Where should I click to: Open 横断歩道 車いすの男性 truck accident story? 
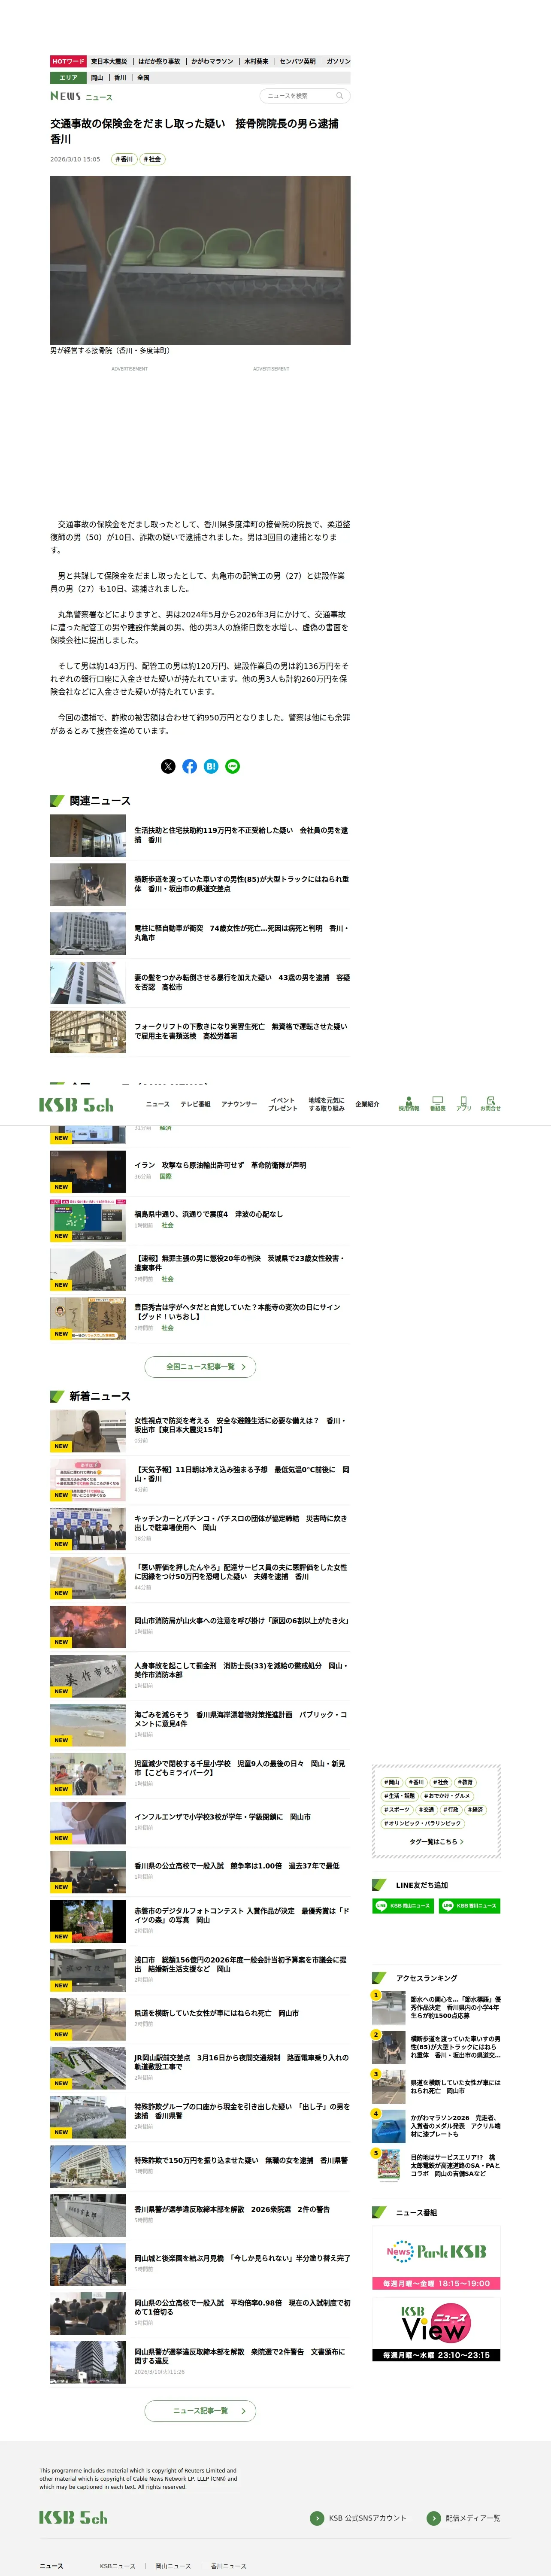tap(200, 884)
